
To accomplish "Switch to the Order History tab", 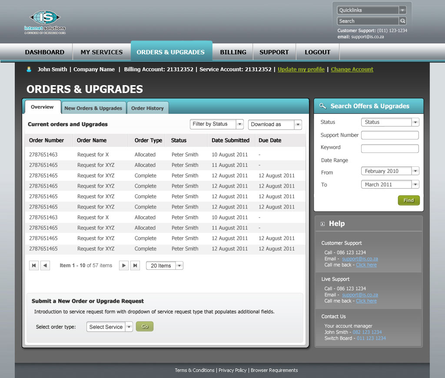I will tap(147, 108).
